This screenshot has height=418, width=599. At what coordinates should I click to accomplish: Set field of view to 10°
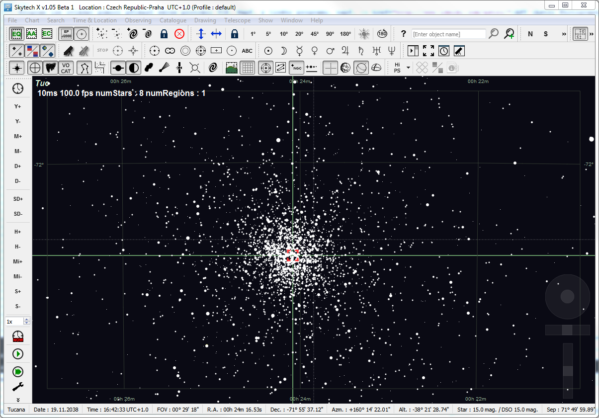pos(284,34)
